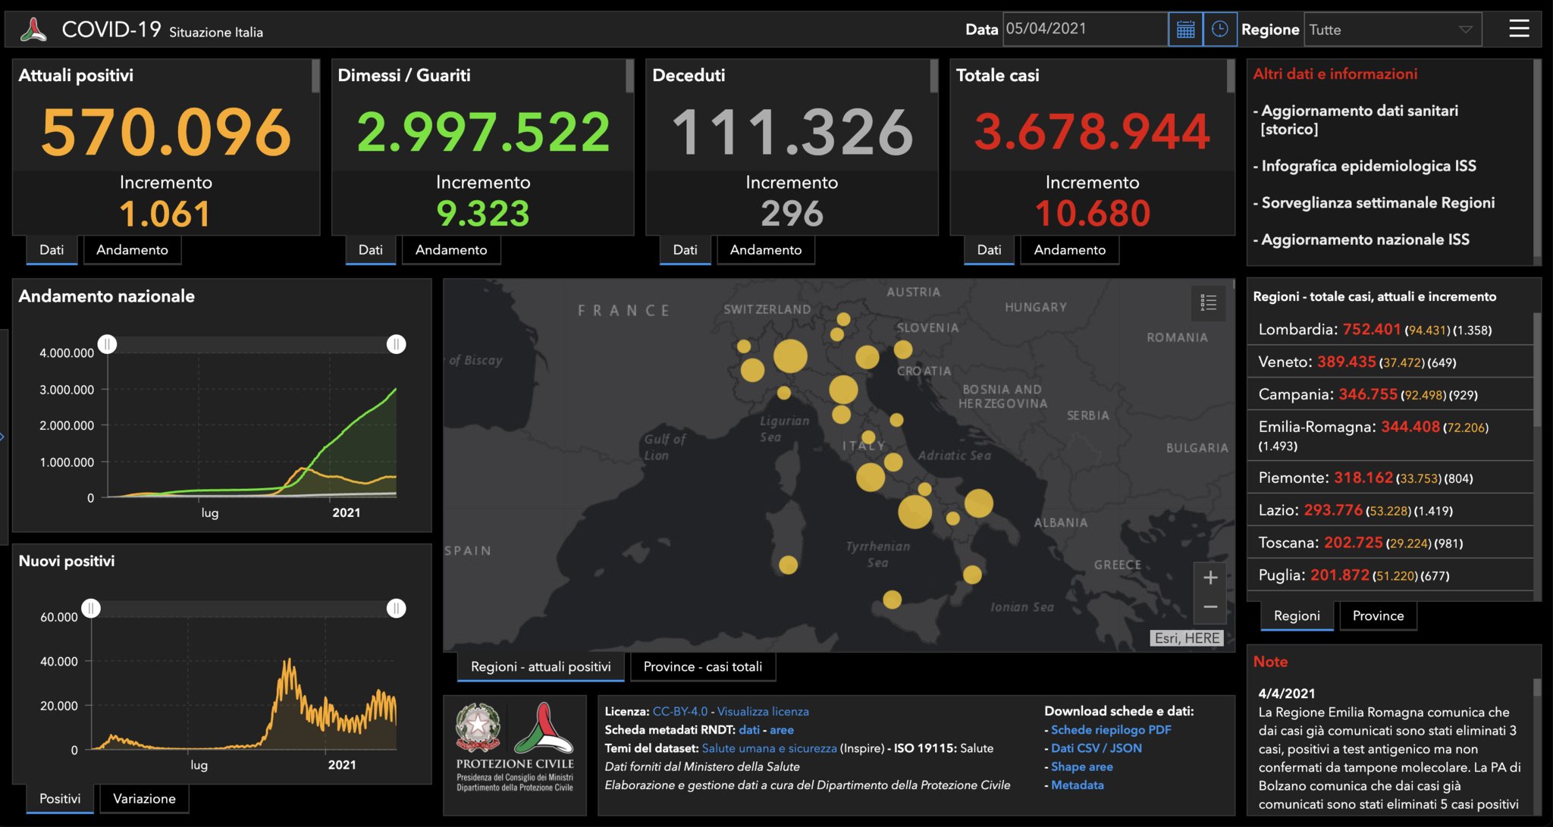Viewport: 1553px width, 827px height.
Task: Open the hamburger menu icon
Action: [1518, 29]
